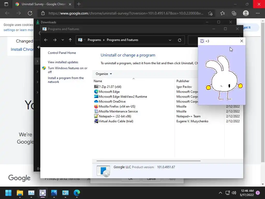Open volume control in system tray
Viewport: 265px width, 199px height.
(x=234, y=193)
